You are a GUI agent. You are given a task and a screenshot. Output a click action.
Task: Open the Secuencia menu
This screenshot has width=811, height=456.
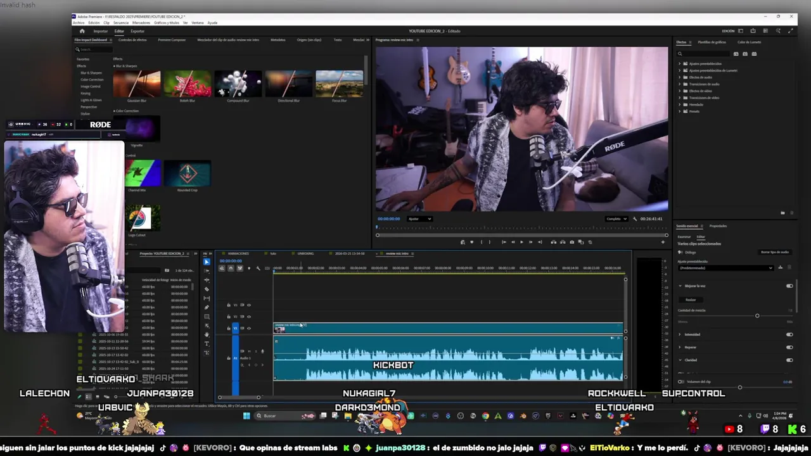point(121,22)
